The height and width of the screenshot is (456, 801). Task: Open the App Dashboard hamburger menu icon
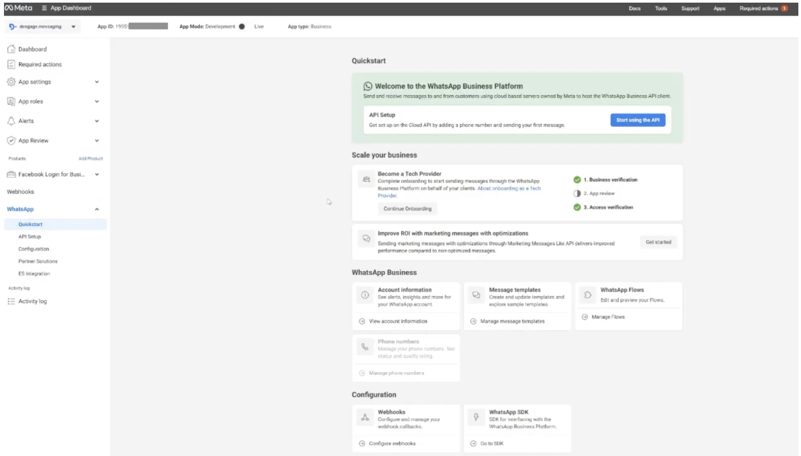[44, 8]
